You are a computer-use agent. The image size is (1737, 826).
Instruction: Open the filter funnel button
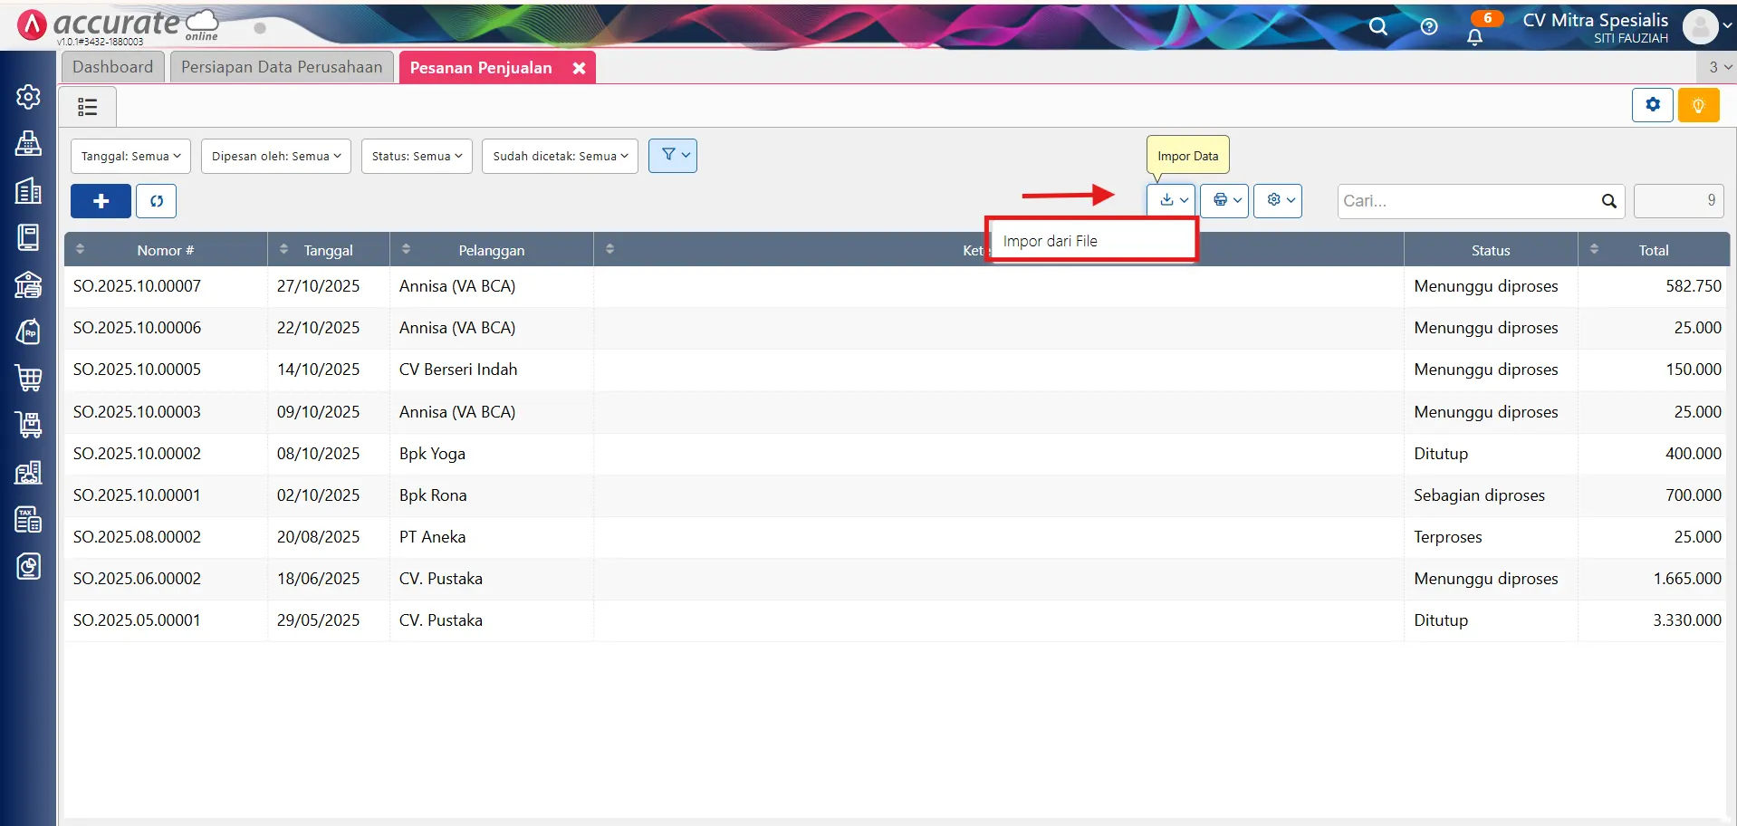tap(672, 155)
